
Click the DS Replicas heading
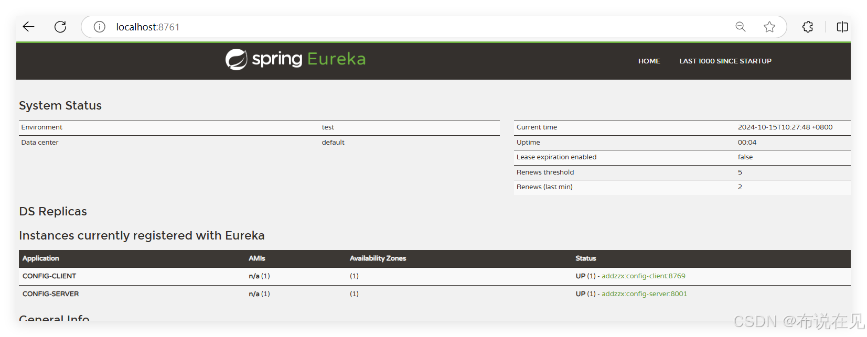pyautogui.click(x=53, y=212)
